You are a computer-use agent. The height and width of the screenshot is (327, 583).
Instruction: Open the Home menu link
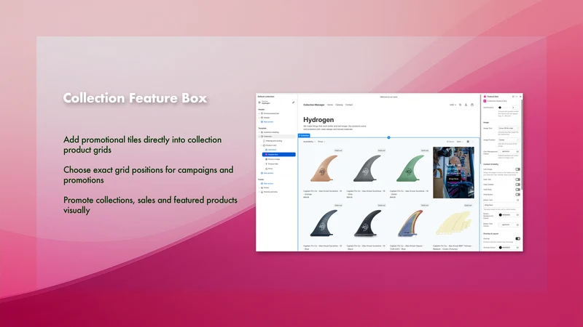click(330, 105)
